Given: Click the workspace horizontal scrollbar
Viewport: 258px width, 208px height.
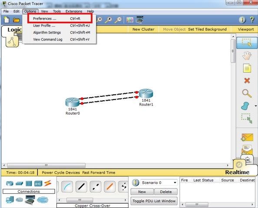Looking at the screenshot, I should pyautogui.click(x=116, y=165).
